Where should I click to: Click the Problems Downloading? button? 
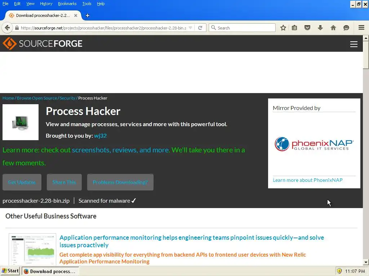(120, 182)
